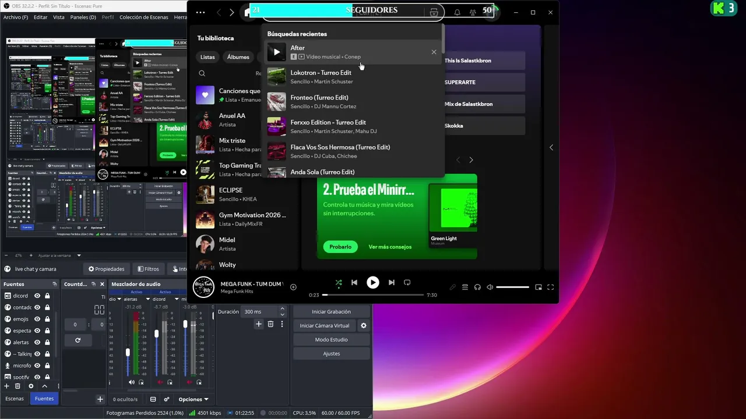
Task: Show next Spotify tip card
Action: pyautogui.click(x=471, y=160)
